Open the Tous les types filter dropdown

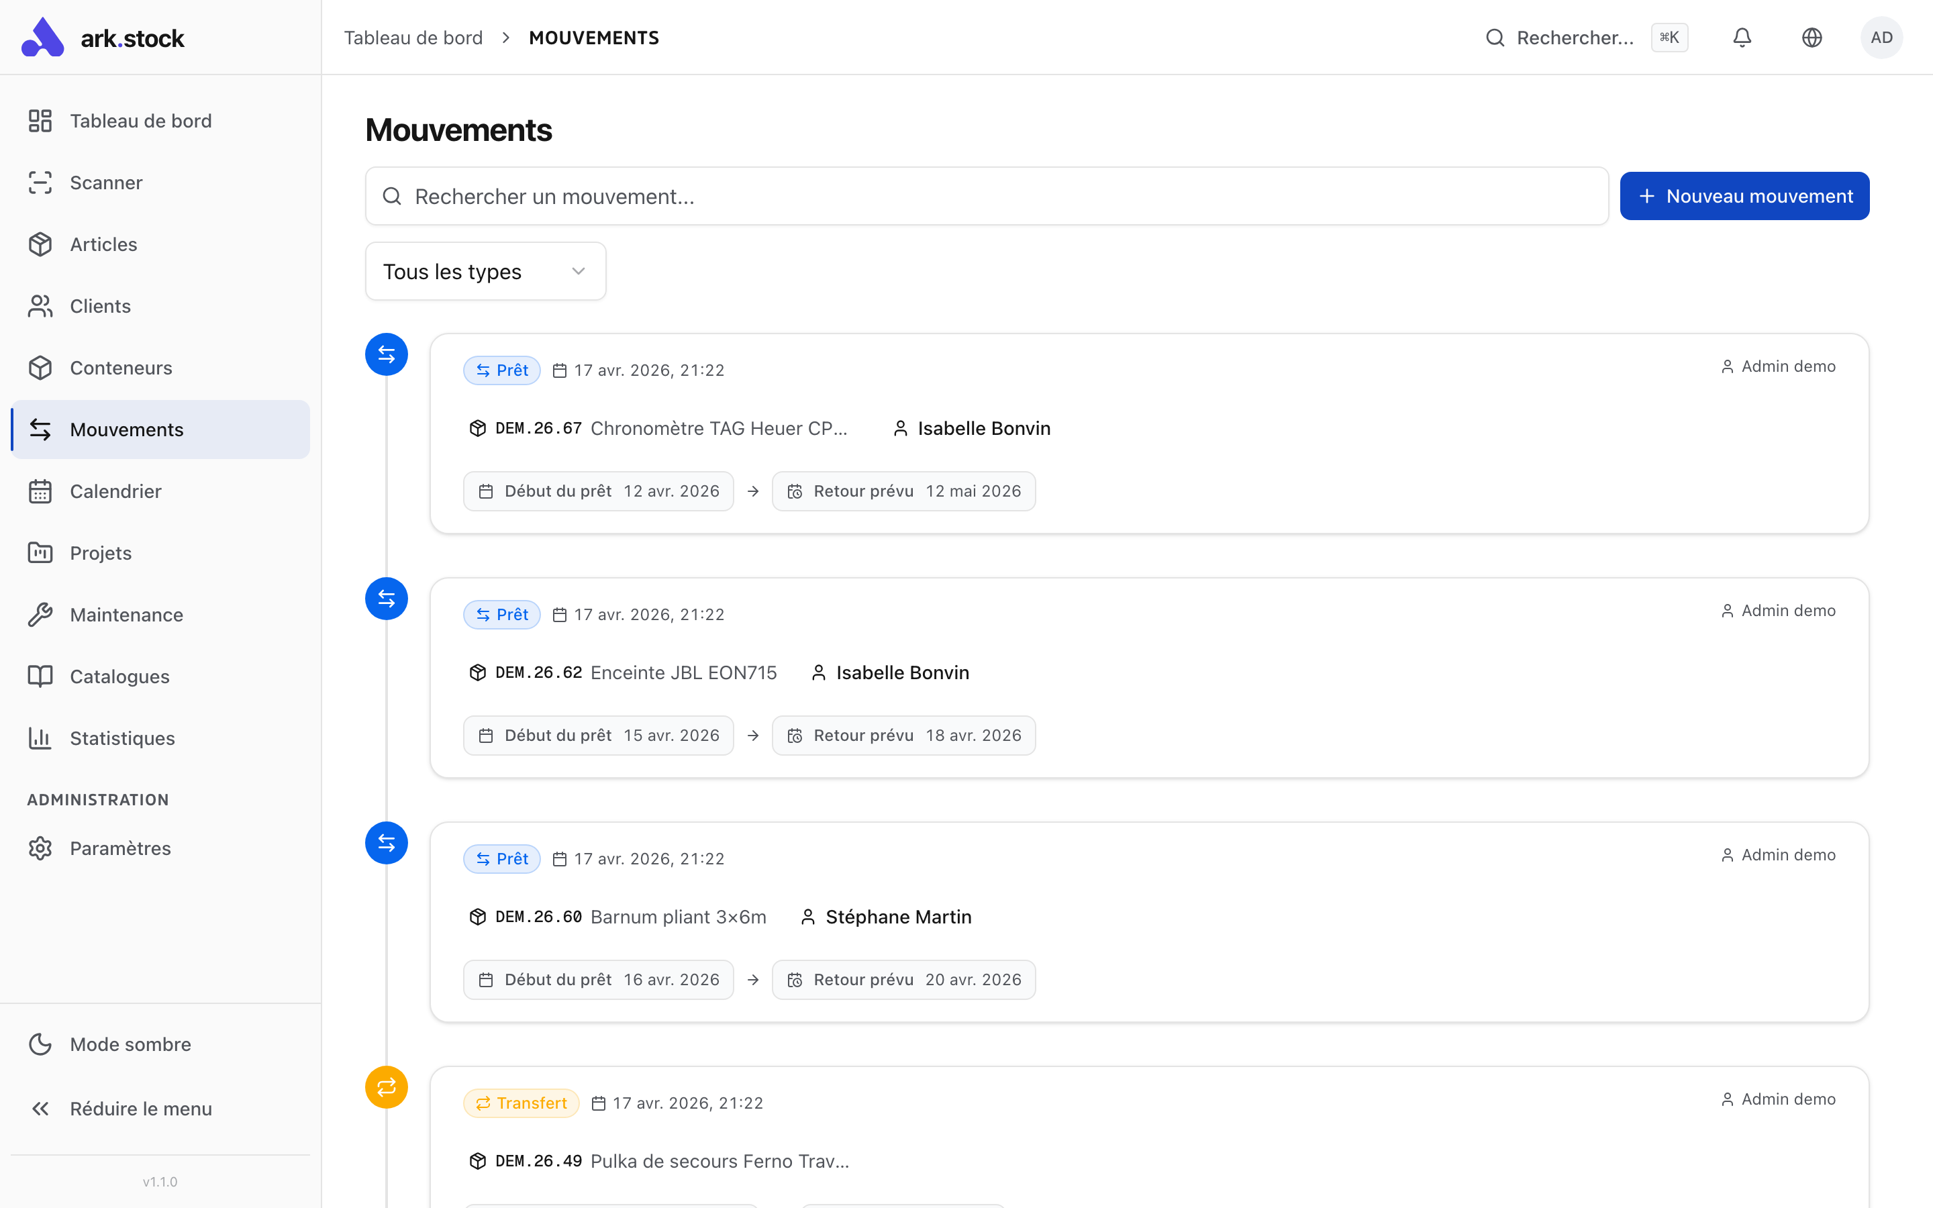tap(485, 271)
